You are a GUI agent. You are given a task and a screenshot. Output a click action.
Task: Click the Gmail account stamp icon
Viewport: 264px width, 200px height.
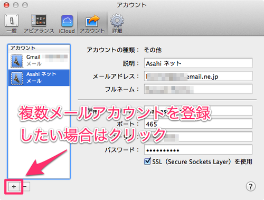click(17, 61)
